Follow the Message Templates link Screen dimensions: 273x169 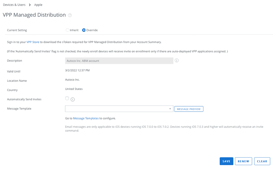click(86, 118)
